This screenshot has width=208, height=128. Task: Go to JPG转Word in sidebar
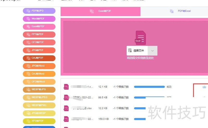coord(39,66)
